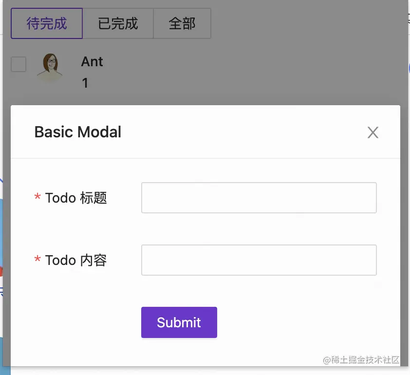Click the X icon in the modal header

coord(373,132)
